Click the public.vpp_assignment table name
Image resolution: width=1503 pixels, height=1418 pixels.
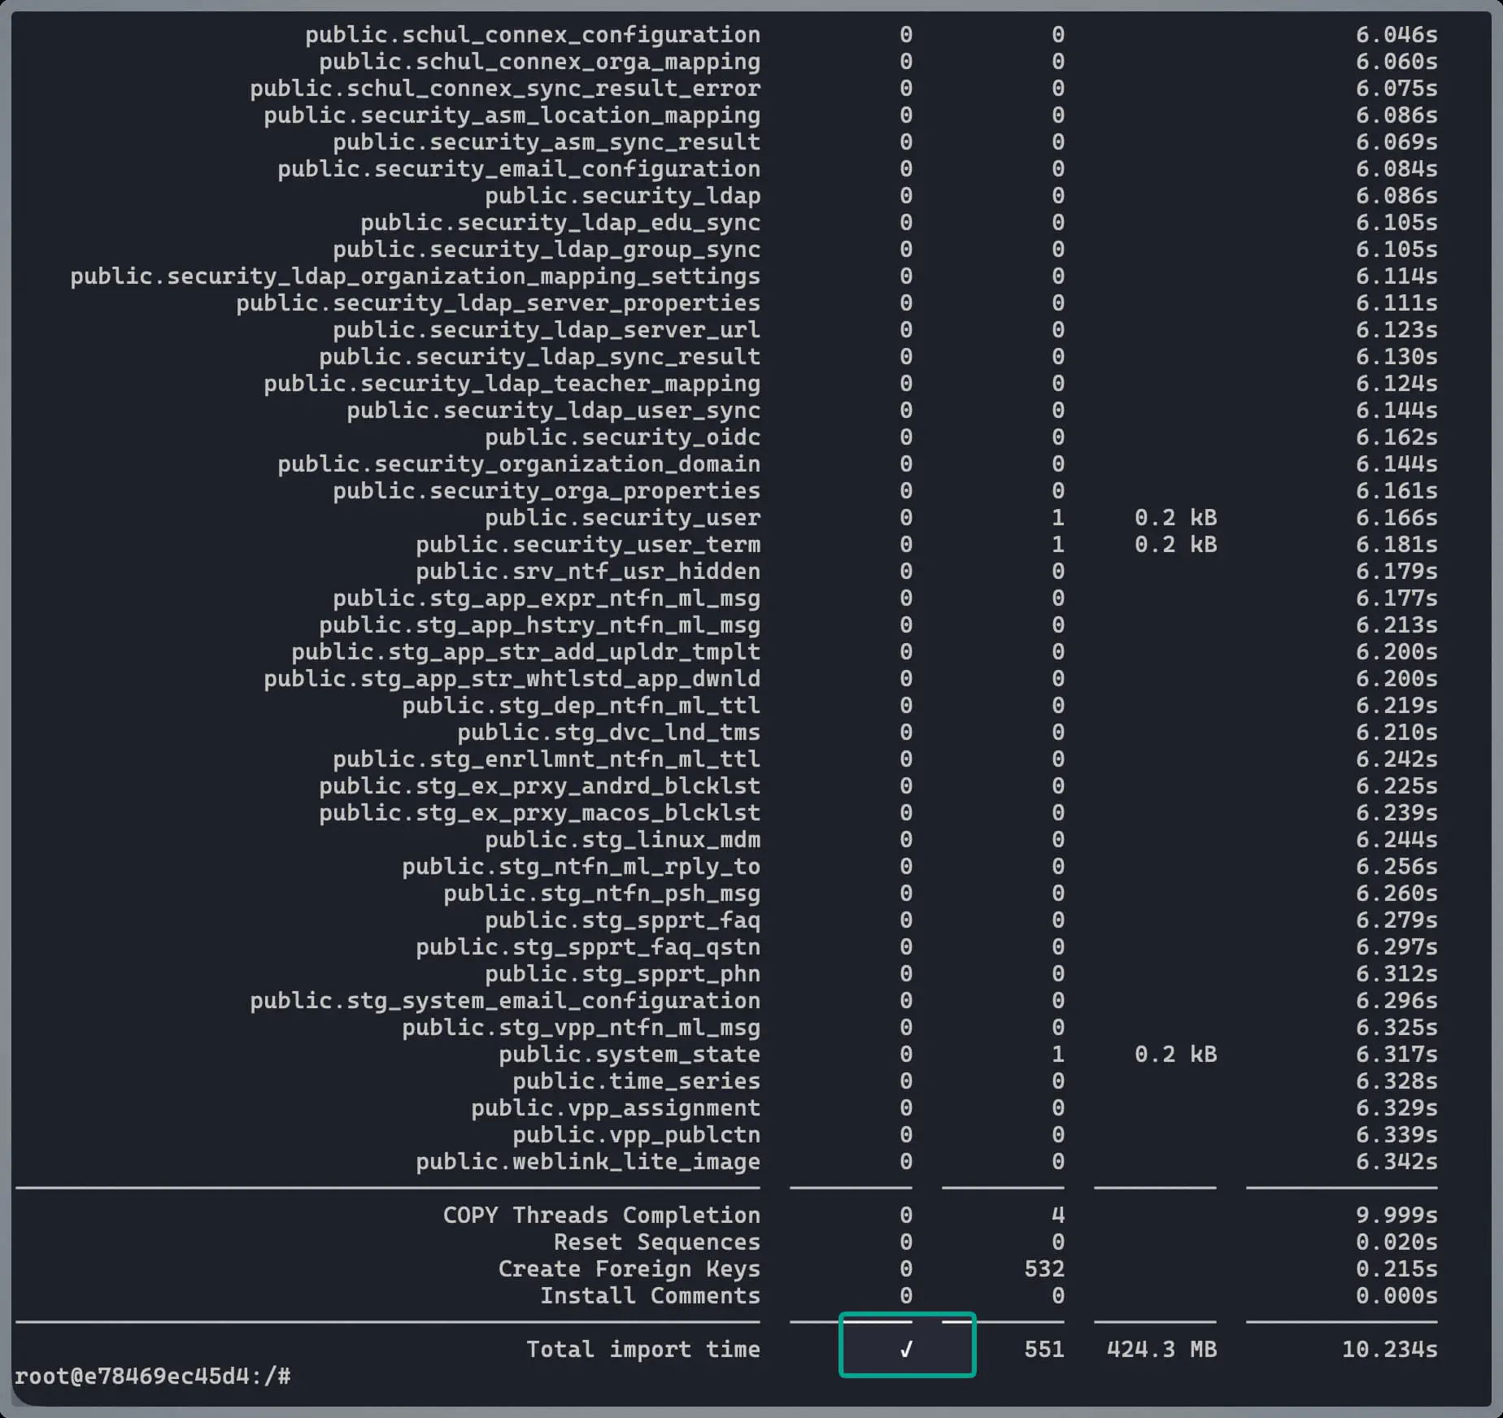615,1108
